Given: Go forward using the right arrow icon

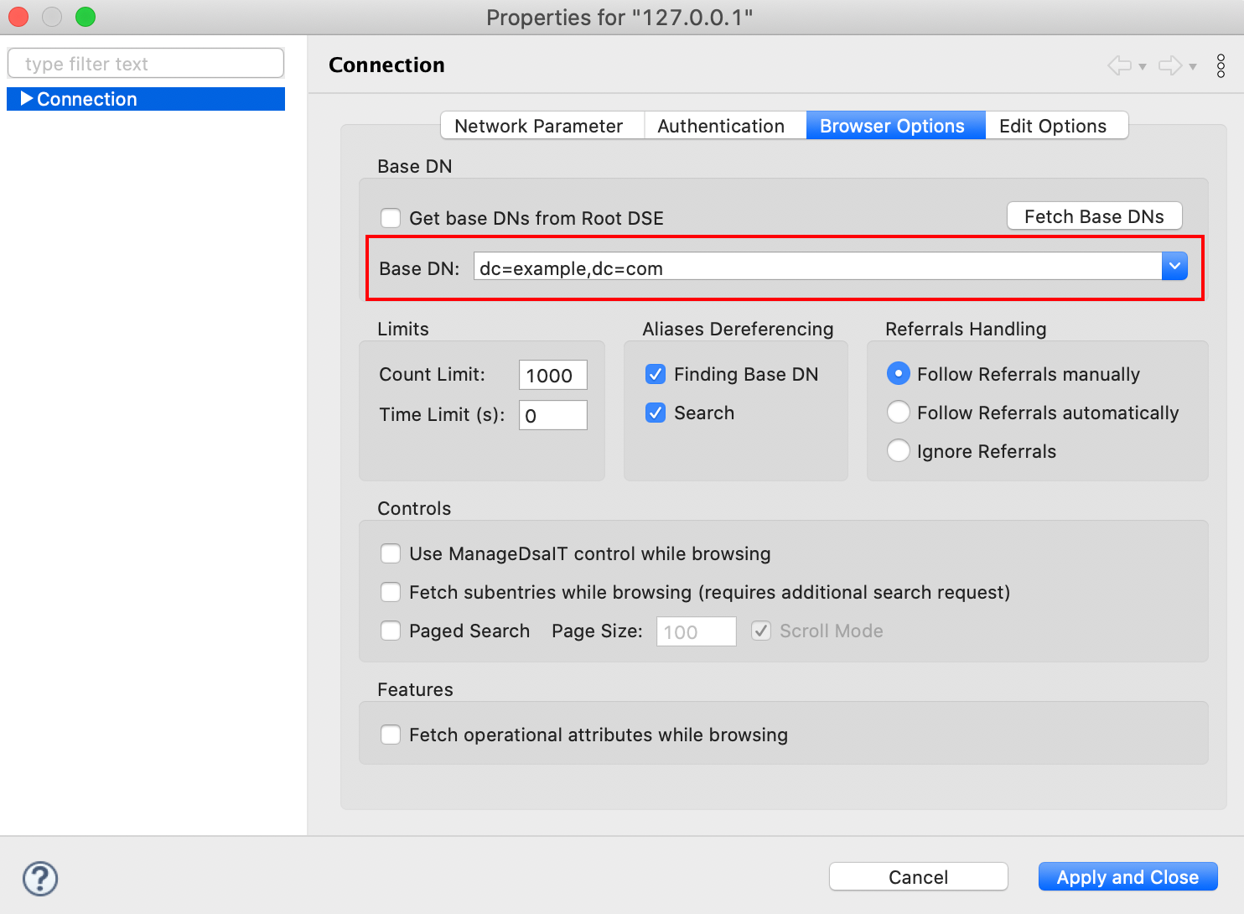Looking at the screenshot, I should click(x=1170, y=65).
